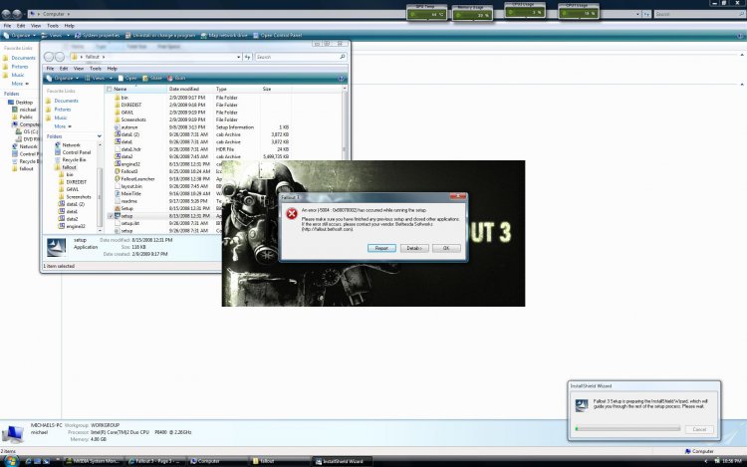Open Documents link in fallout window

66,101
